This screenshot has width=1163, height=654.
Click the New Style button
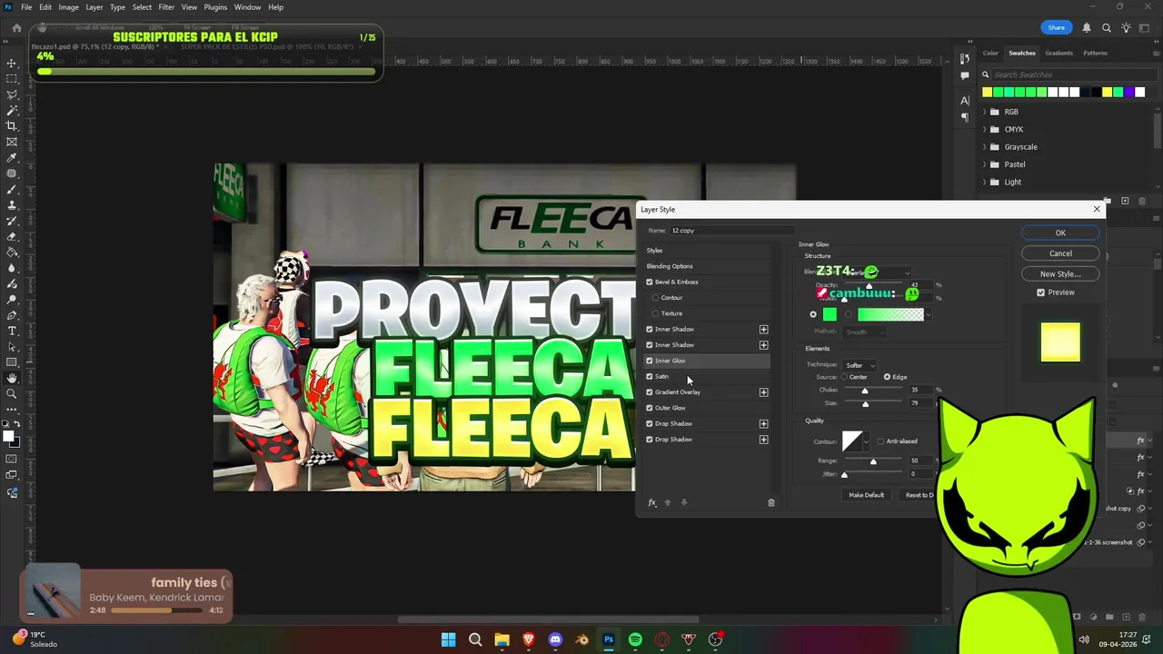(x=1060, y=274)
